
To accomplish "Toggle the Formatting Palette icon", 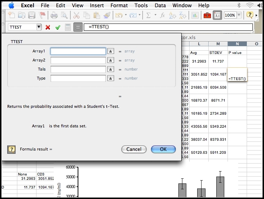I will [217, 15].
